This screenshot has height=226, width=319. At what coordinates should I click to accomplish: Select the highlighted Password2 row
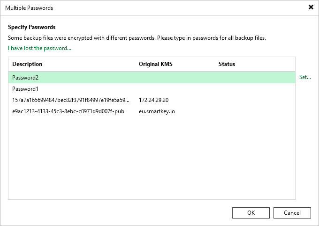pos(152,78)
